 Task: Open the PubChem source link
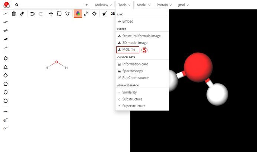pos(135,77)
